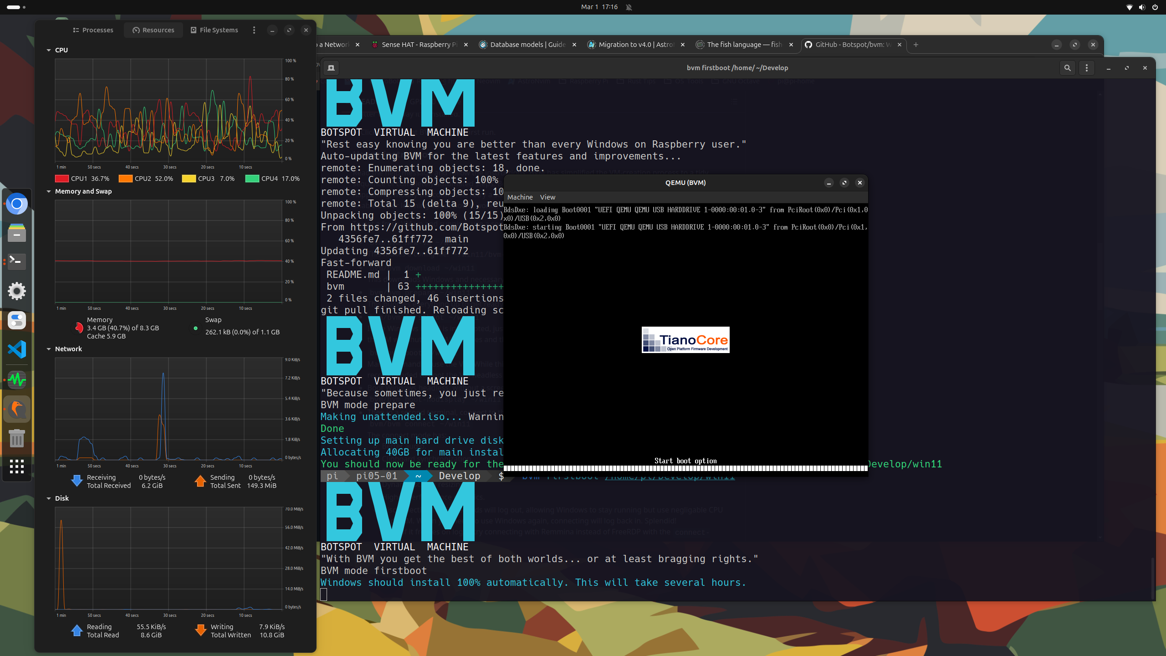
Task: Change the disk Writing color arrow
Action: [200, 630]
